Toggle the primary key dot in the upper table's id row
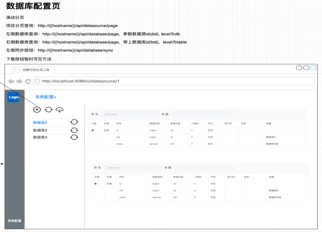Screen dimensions: 322x232 (93, 130)
